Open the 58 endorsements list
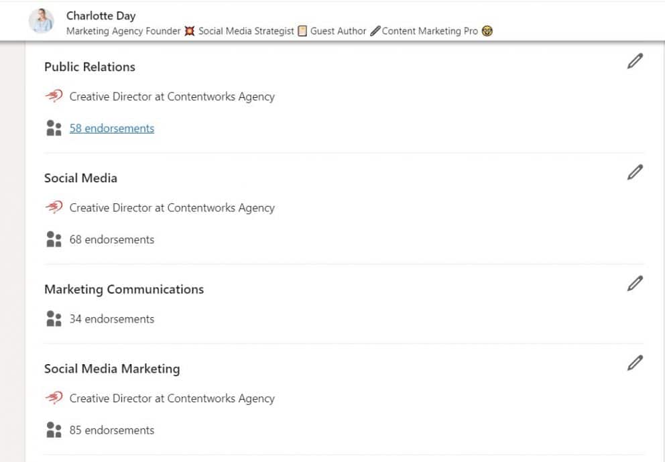This screenshot has width=665, height=462. (x=111, y=127)
